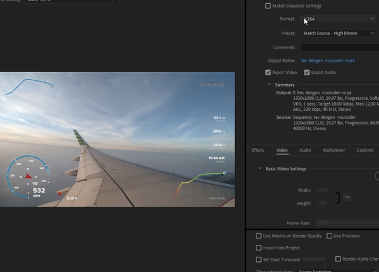The height and width of the screenshot is (272, 379).
Task: Open the Multiplexer tab
Action: (x=334, y=151)
